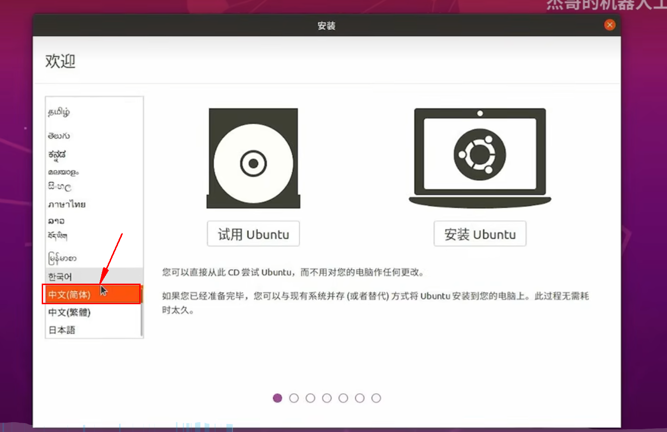Image resolution: width=667 pixels, height=432 pixels.
Task: Click the 安装 Ubuntu button
Action: 480,234
